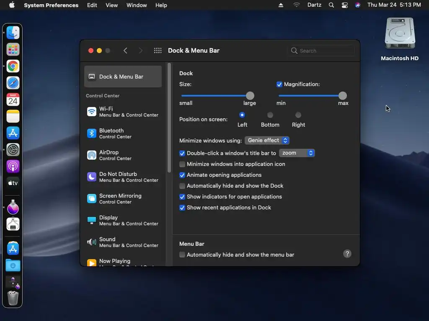Open the System Preferences menu

pos(51,5)
